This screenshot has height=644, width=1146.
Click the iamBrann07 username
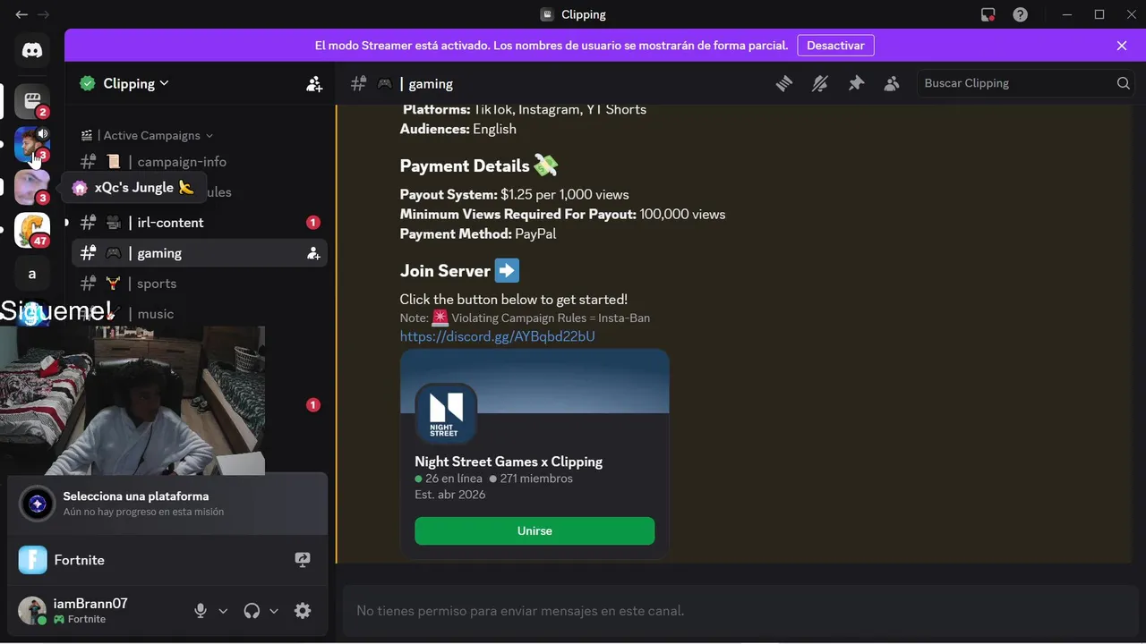coord(90,604)
